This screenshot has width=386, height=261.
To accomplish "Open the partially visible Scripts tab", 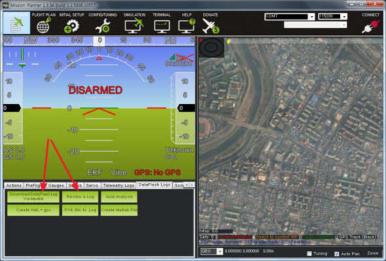I will click(x=179, y=185).
